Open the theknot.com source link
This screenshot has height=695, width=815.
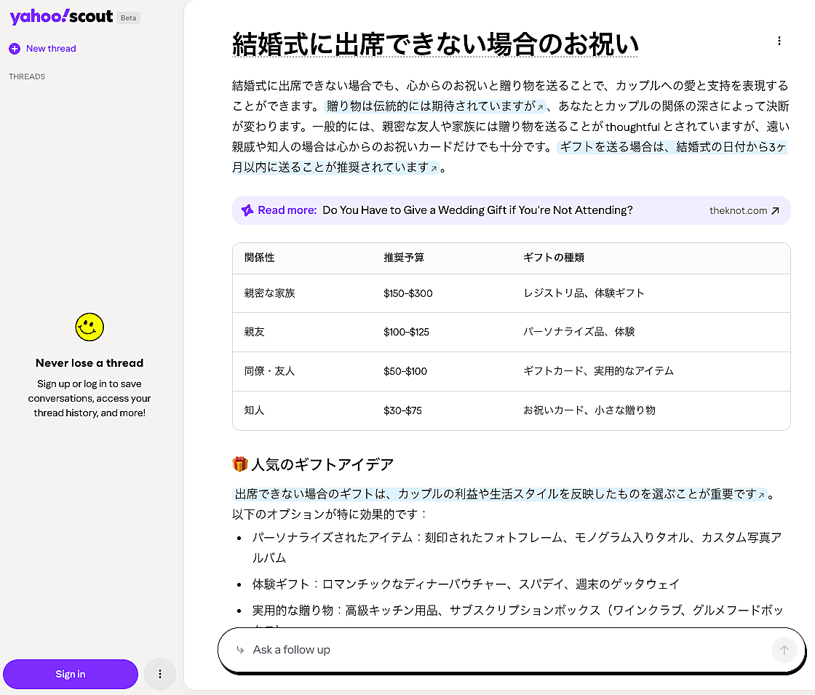pos(744,210)
